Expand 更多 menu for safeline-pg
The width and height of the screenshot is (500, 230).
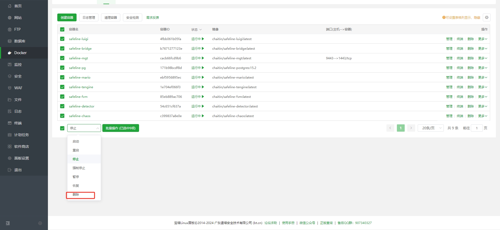click(483, 68)
